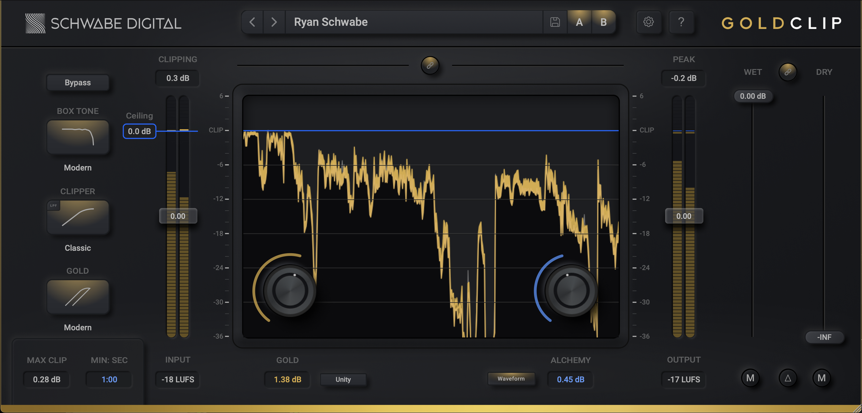Viewport: 862px width, 413px height.
Task: Click the input gain slider handle
Action: pos(178,216)
